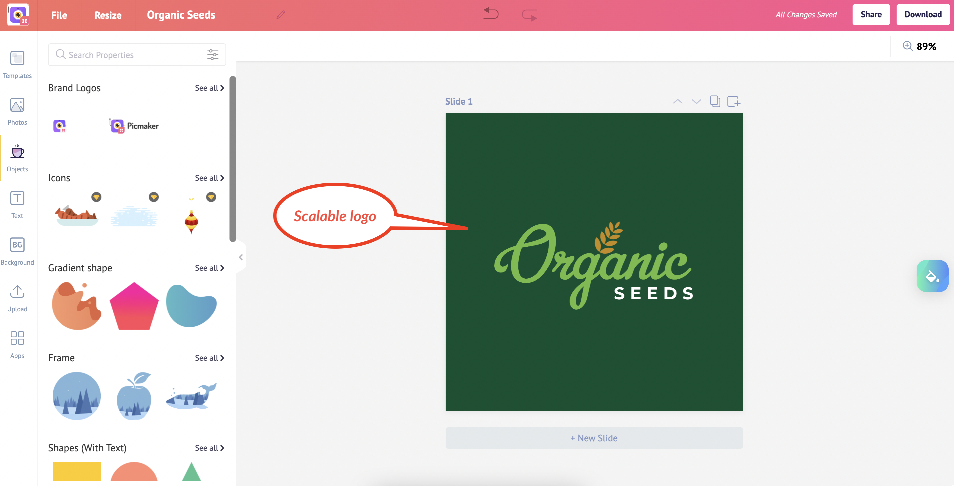Click the Organic Seeds slide thumbnail
Image resolution: width=954 pixels, height=486 pixels.
(x=594, y=262)
